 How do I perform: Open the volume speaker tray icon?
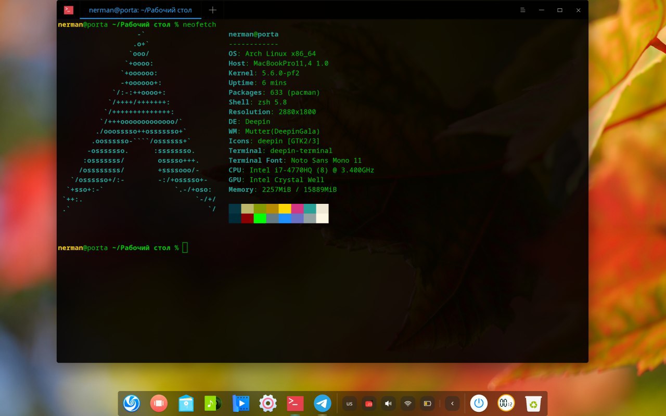click(x=388, y=404)
